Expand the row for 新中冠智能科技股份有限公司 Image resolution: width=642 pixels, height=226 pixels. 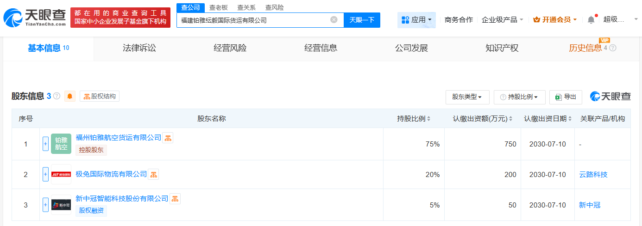point(45,204)
